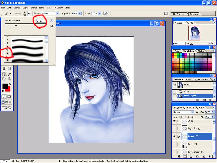This screenshot has height=163, width=217.
Task: Choose Full screen with menu bar mode
Action: tap(7, 102)
